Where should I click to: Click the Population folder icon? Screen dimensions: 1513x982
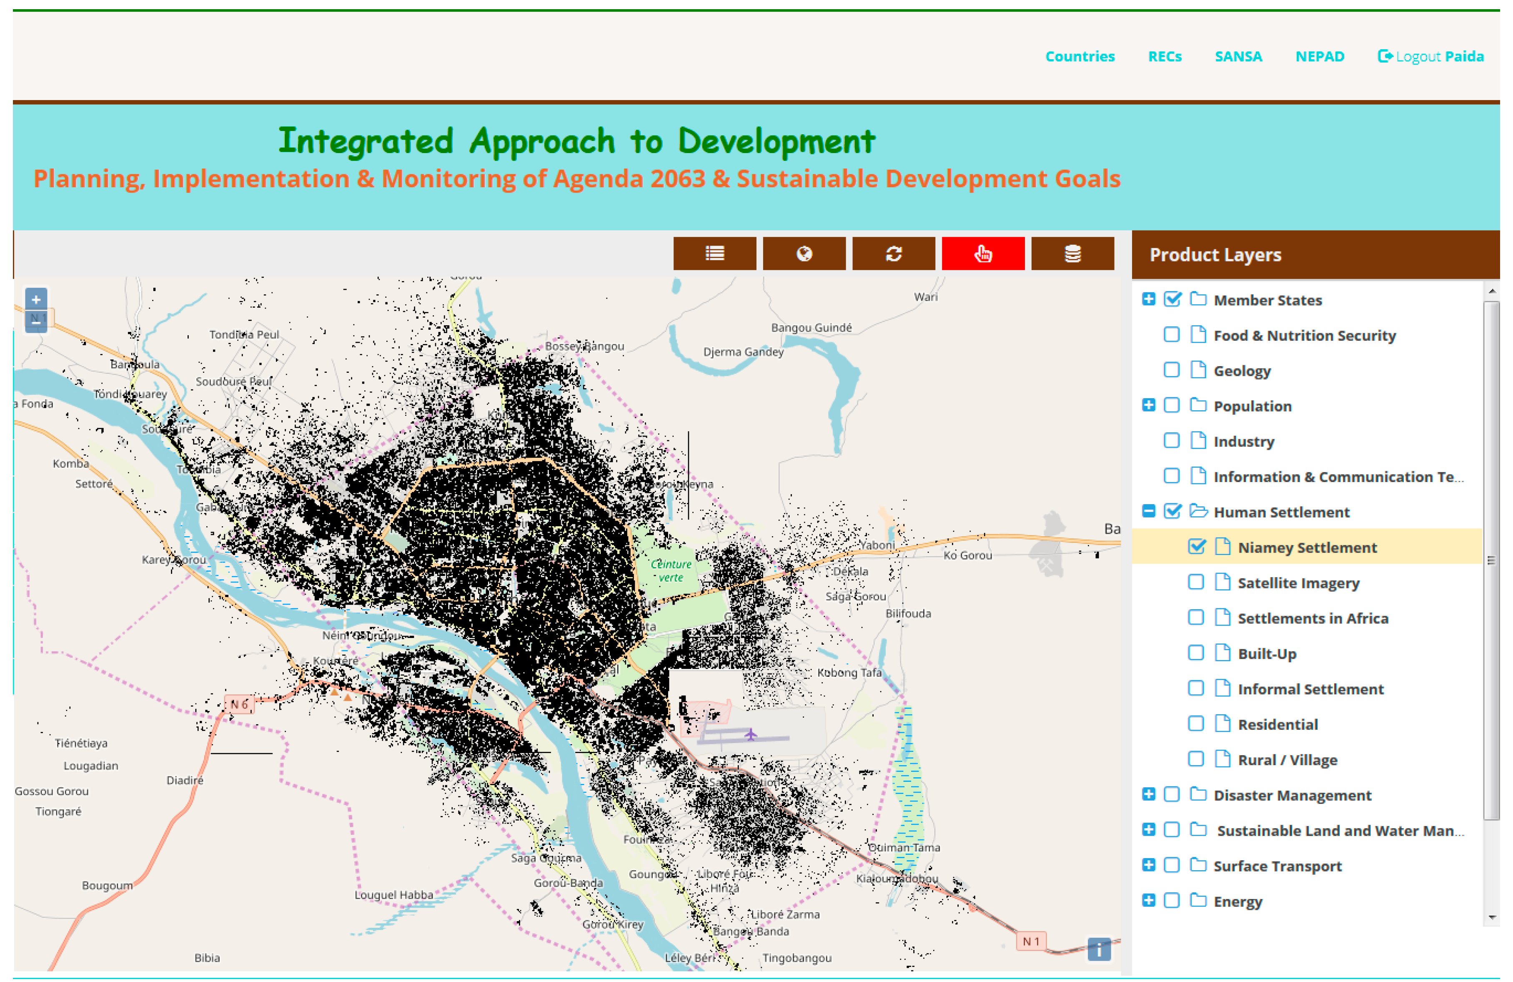[1197, 404]
